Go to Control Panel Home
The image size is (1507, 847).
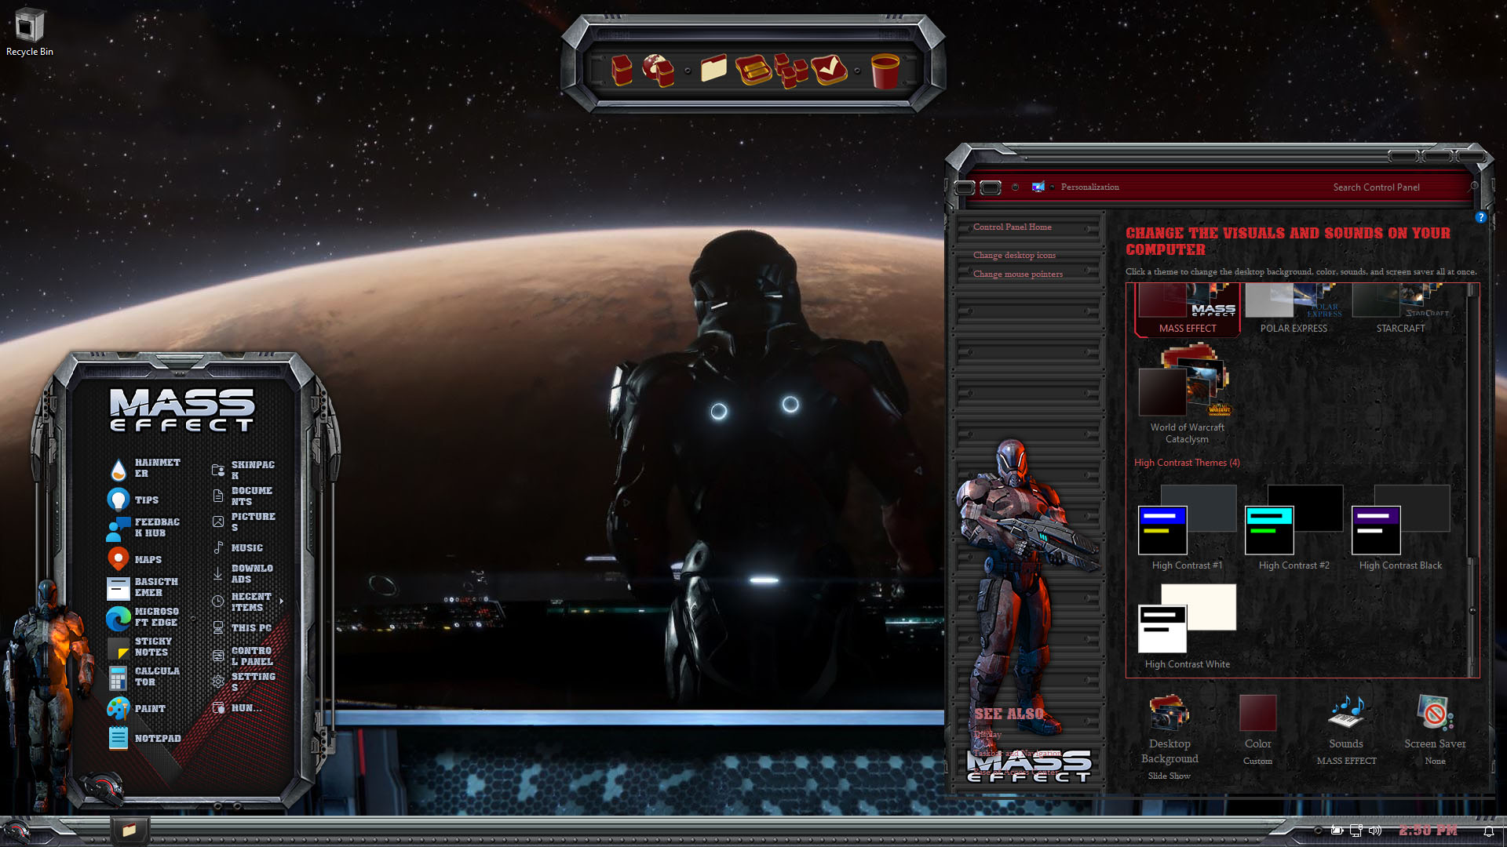coord(1012,227)
